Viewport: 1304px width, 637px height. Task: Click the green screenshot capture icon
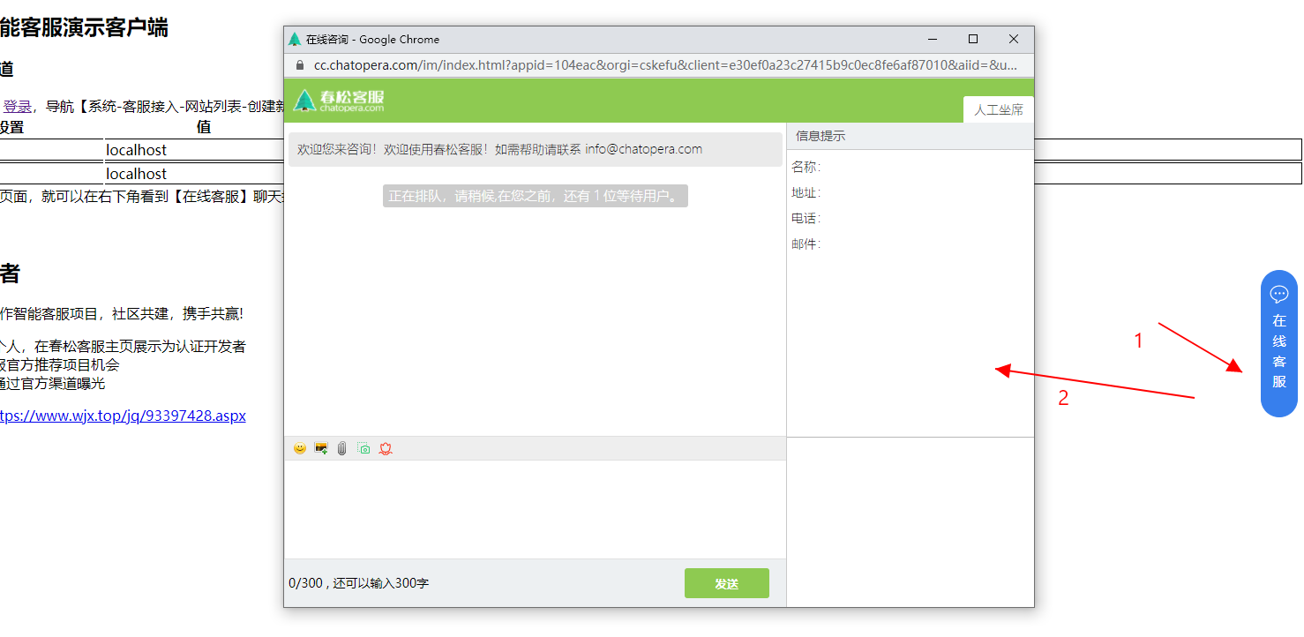tap(363, 449)
